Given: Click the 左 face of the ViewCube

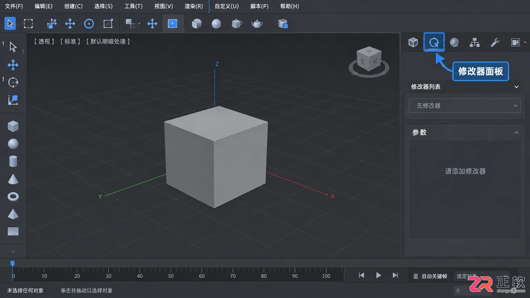Looking at the screenshot, I should (x=363, y=62).
